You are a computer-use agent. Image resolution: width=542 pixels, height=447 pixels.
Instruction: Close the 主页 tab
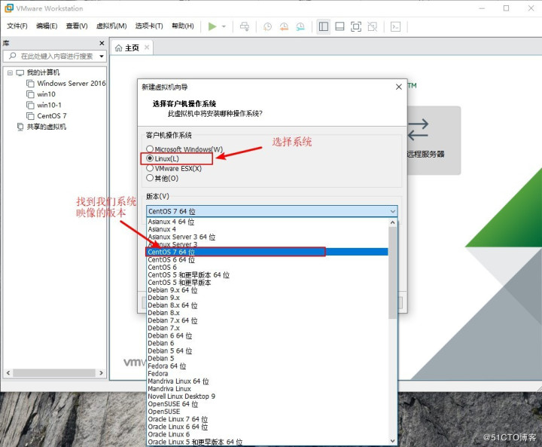[x=147, y=47]
